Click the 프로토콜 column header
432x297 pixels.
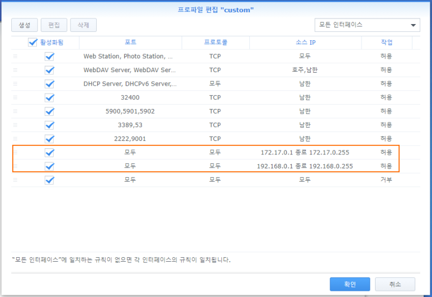pos(216,43)
